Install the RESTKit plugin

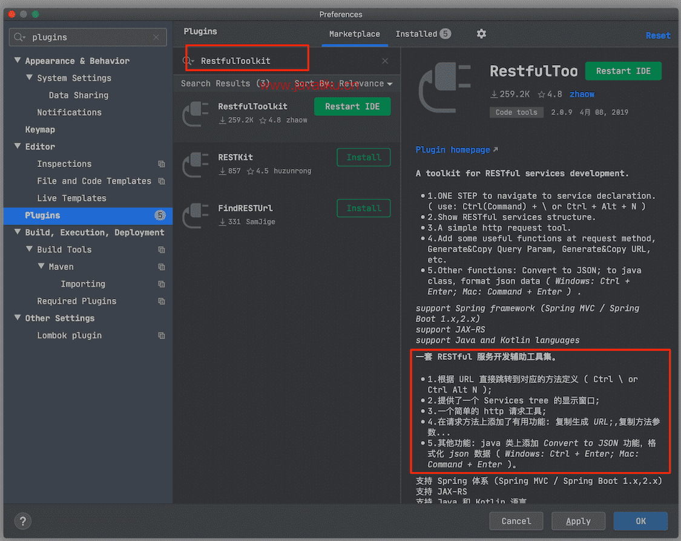point(364,157)
